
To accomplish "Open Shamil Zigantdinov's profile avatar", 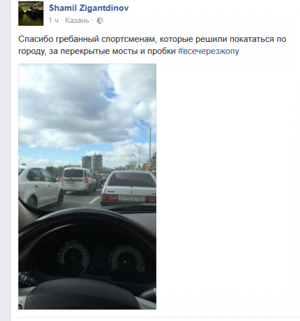I will 31,13.
